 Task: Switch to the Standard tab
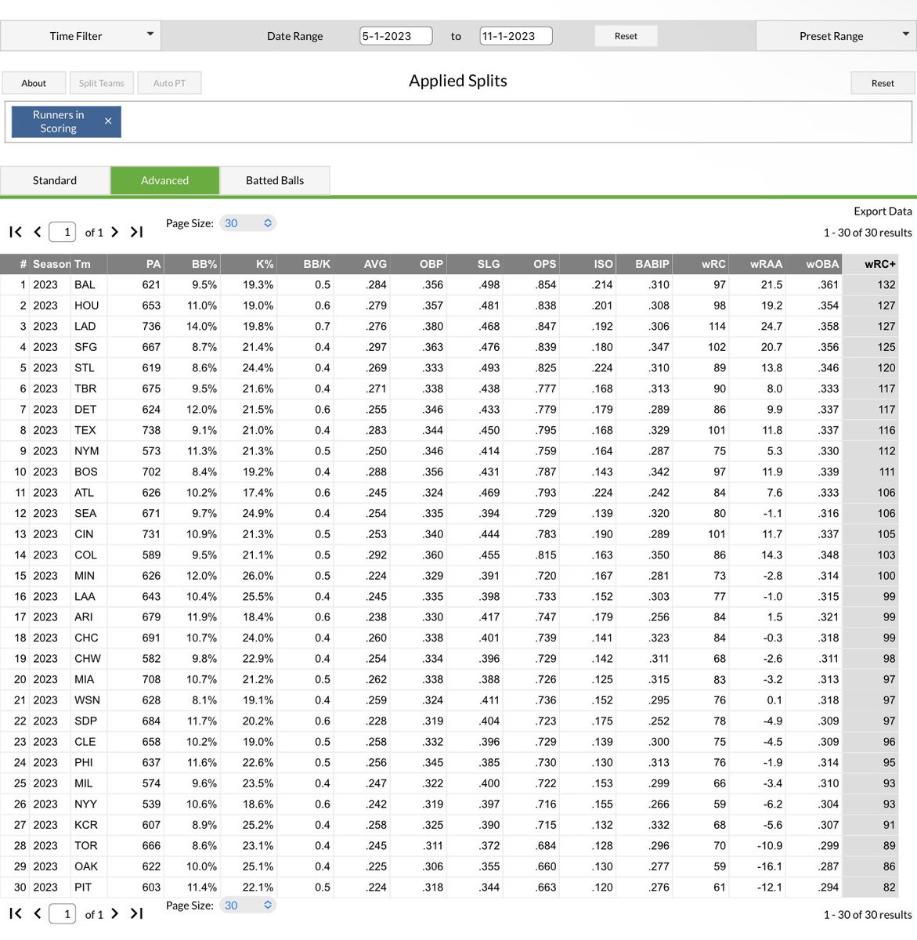[x=55, y=180]
